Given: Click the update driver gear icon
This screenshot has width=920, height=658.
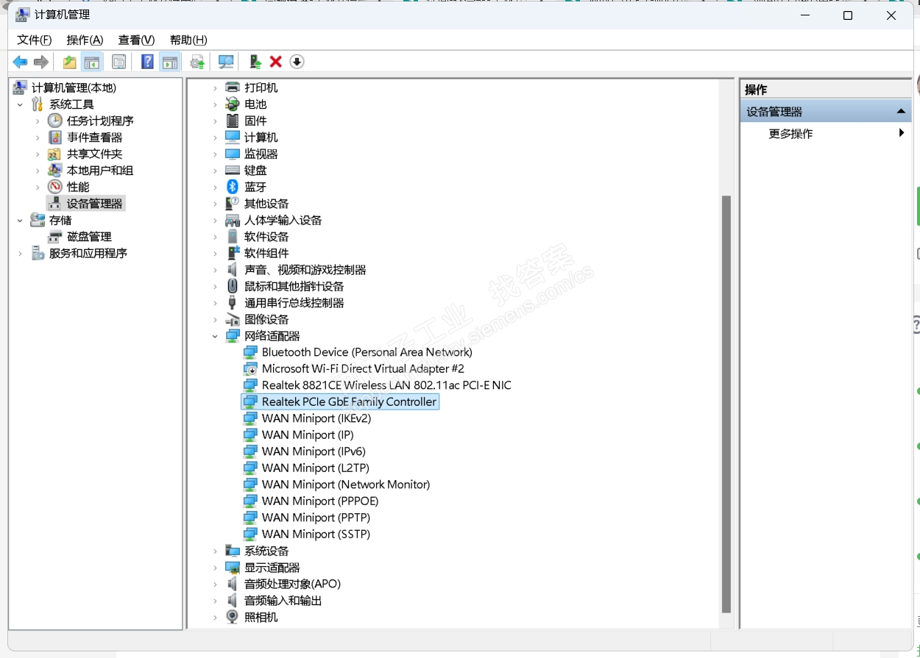Looking at the screenshot, I should tap(197, 62).
